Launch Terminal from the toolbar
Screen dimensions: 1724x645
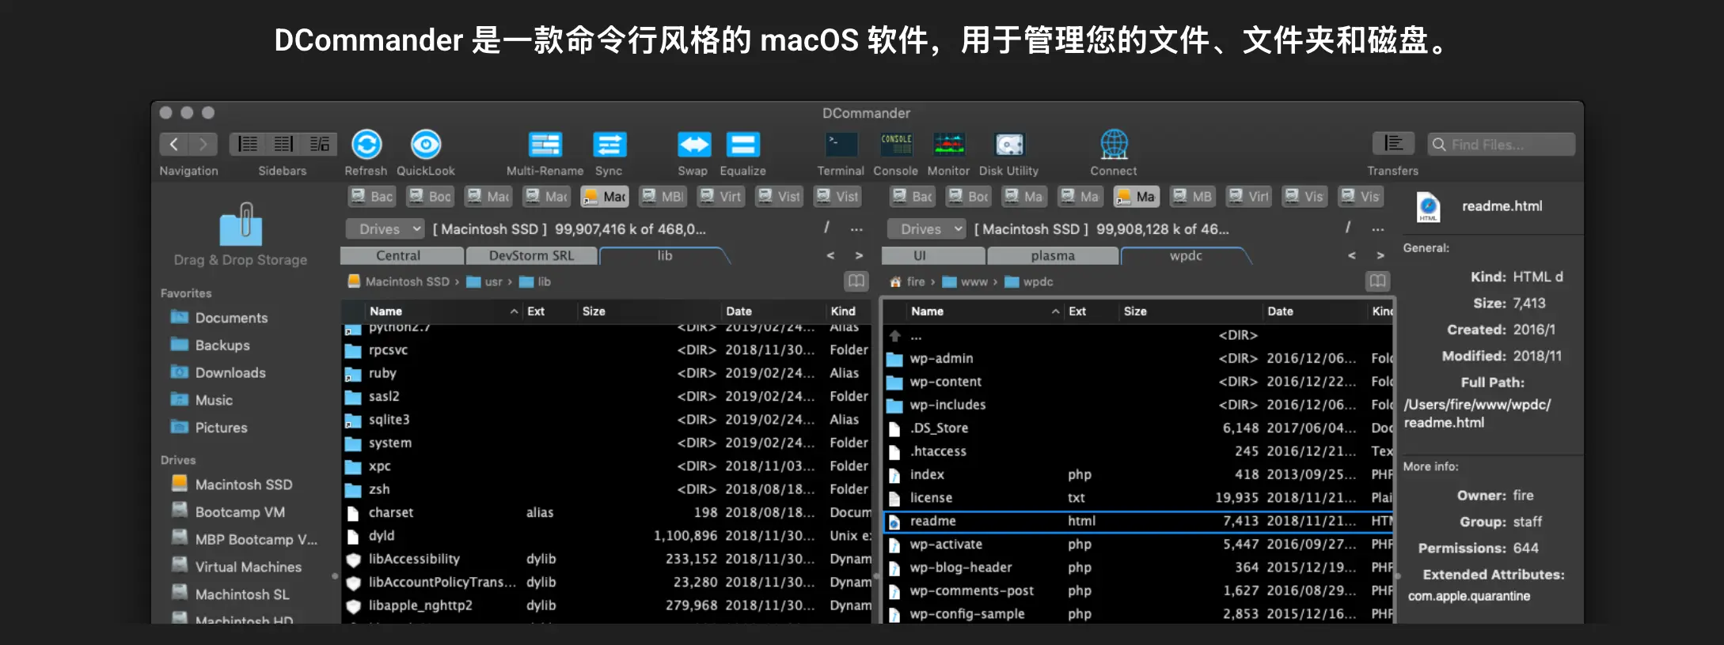pos(841,145)
